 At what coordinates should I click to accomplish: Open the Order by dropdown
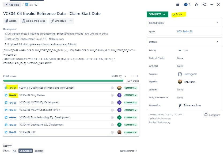click(x=119, y=76)
